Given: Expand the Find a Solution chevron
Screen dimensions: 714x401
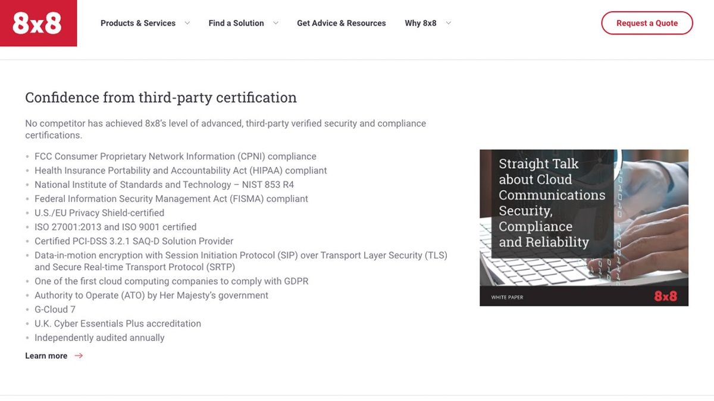Looking at the screenshot, I should point(275,23).
